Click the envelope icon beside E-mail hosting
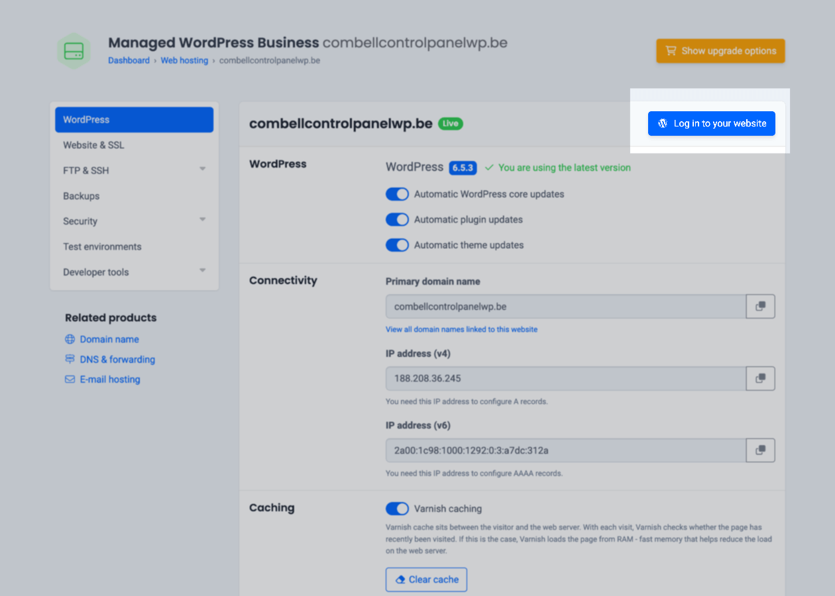 click(x=70, y=379)
